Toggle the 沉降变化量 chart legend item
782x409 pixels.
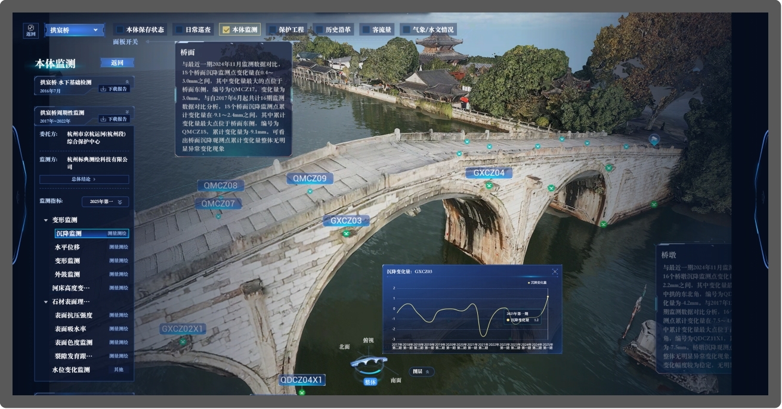[x=537, y=282]
